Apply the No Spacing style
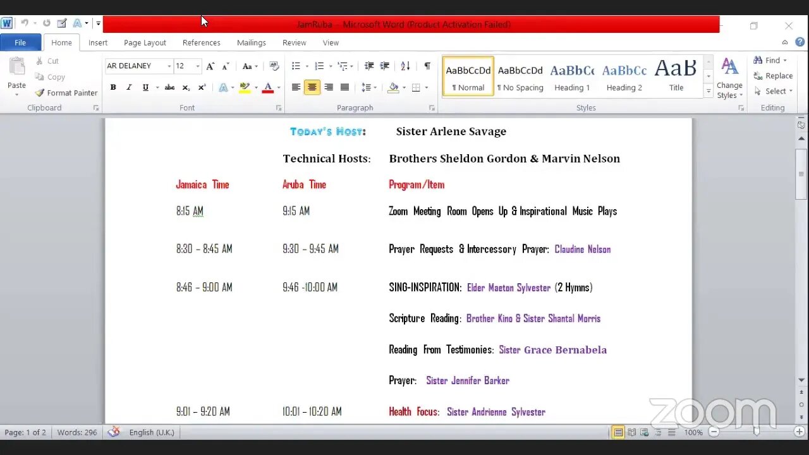The height and width of the screenshot is (455, 809). [520, 76]
